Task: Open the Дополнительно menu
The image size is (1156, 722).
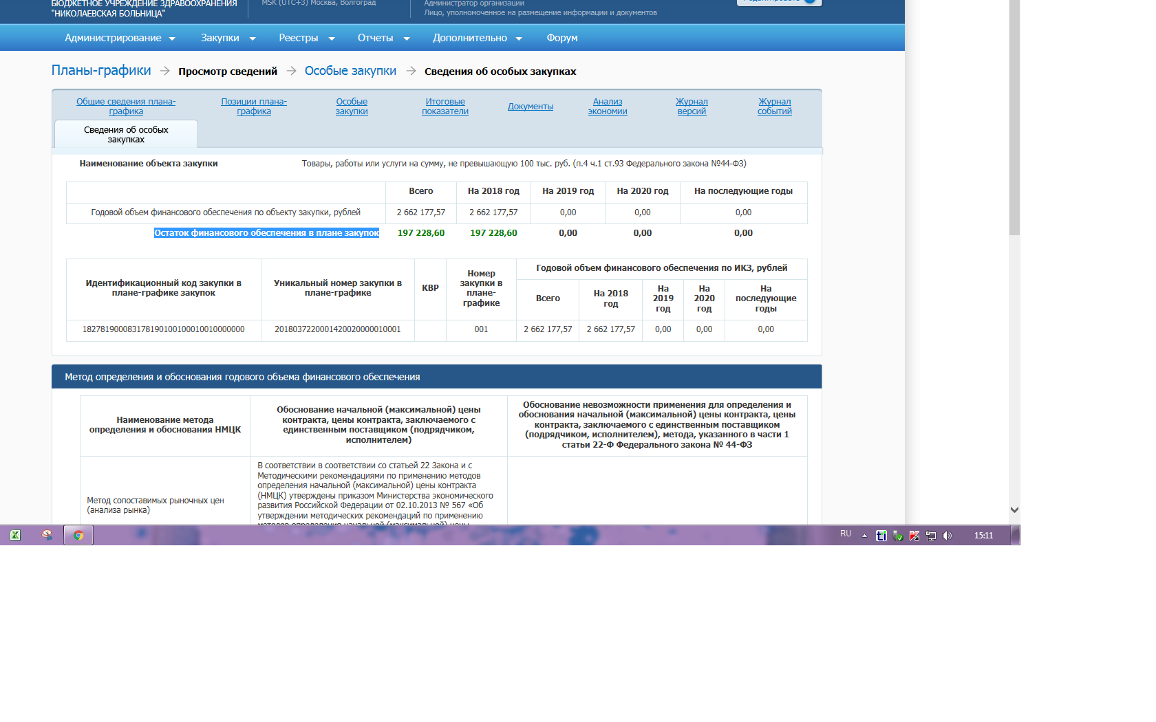Action: tap(478, 38)
